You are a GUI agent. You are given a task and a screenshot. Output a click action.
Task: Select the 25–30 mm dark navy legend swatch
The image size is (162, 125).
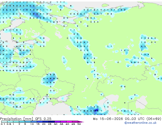pyautogui.click(x=51, y=122)
